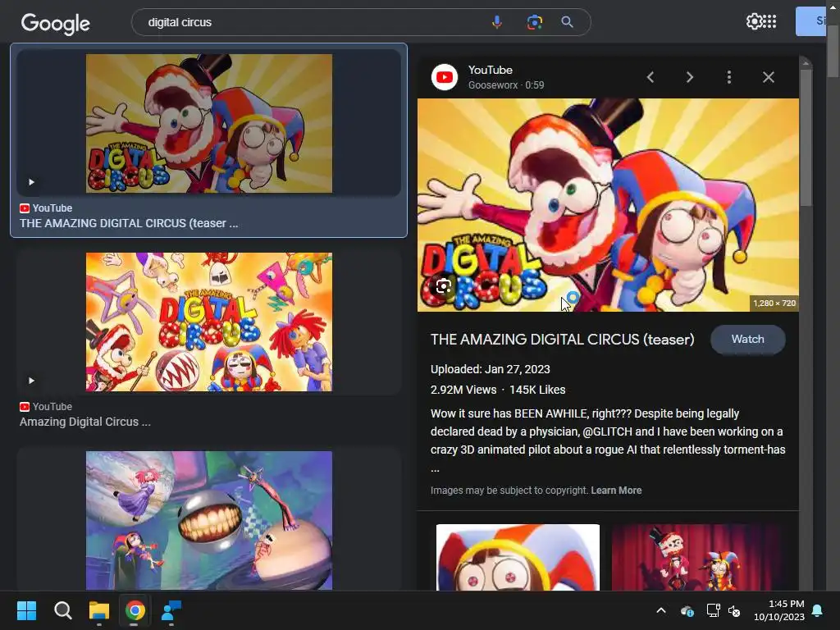
Task: Open the Learn More link
Action: pos(616,491)
